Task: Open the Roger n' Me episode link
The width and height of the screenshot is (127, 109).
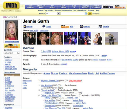Action: (x=50, y=93)
